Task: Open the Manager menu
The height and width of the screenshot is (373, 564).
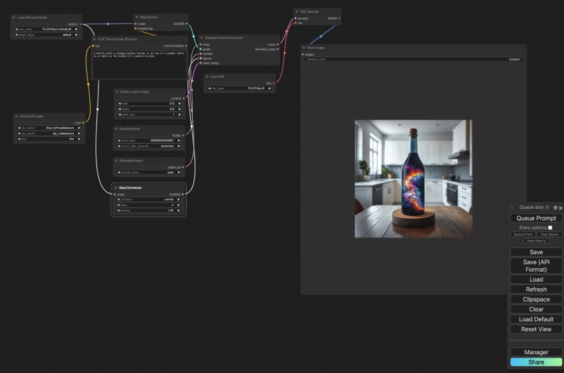Action: tap(536, 352)
